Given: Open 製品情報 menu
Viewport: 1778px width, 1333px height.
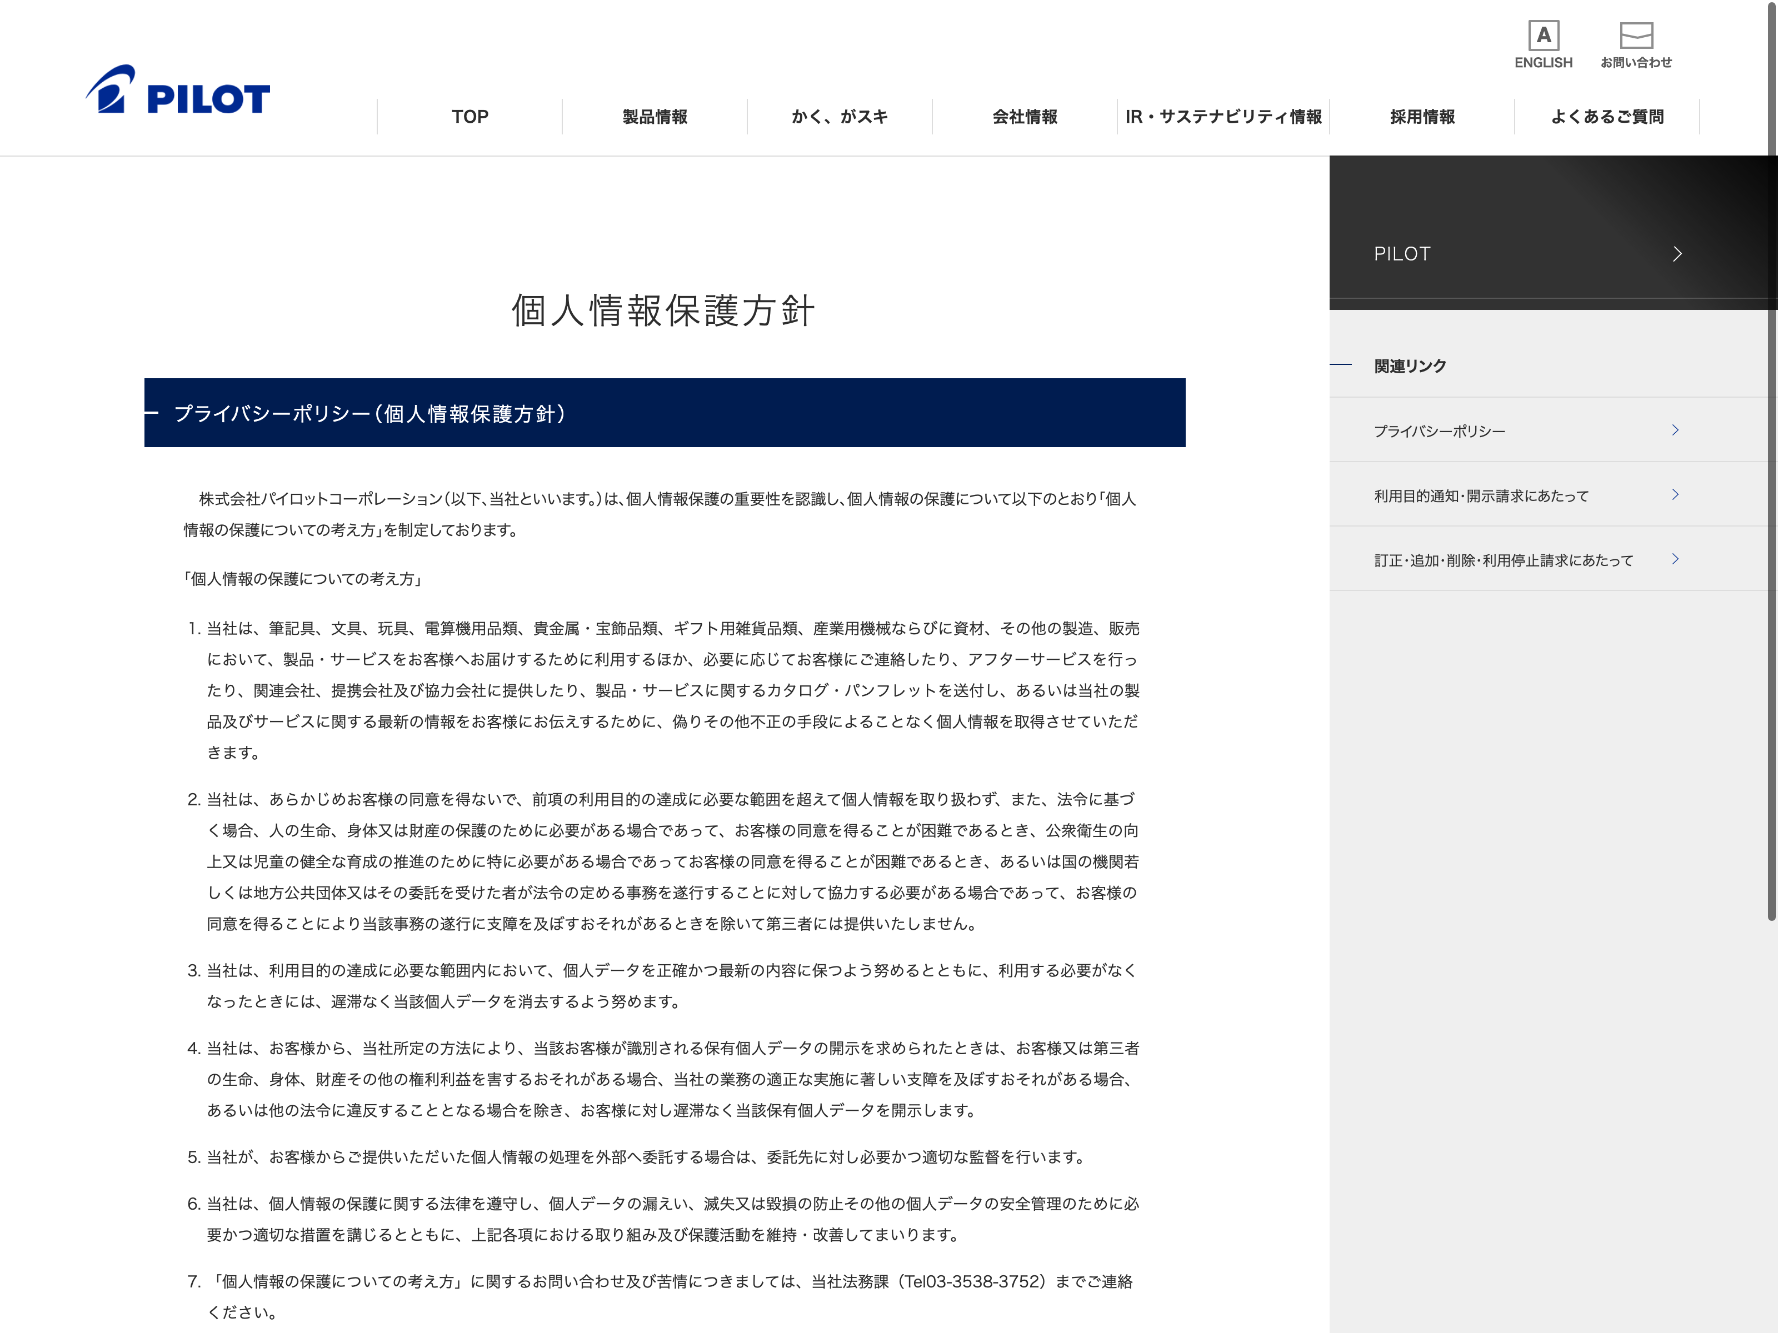Looking at the screenshot, I should coord(655,117).
